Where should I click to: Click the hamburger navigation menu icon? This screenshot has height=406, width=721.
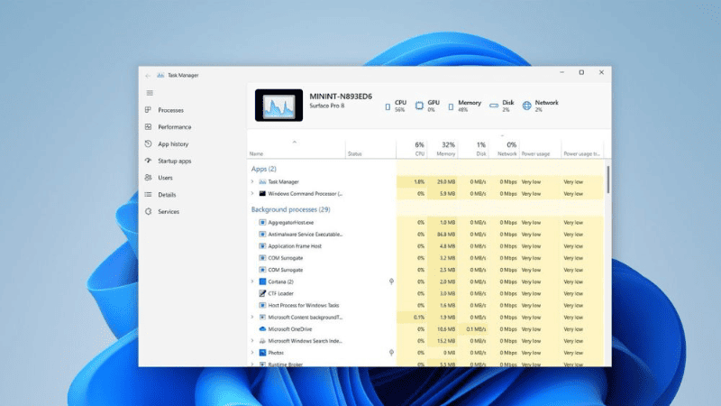149,93
